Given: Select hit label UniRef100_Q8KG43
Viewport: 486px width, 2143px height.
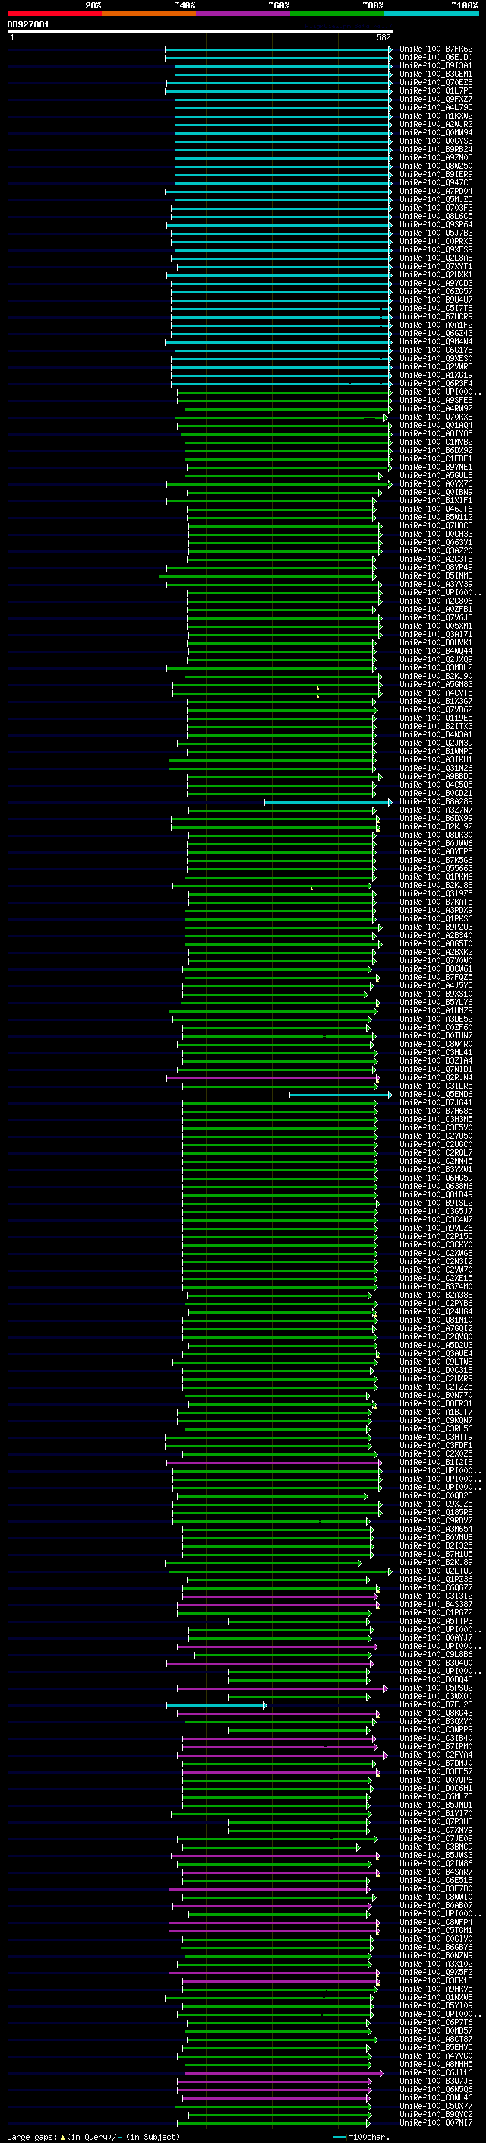Looking at the screenshot, I should (436, 1713).
